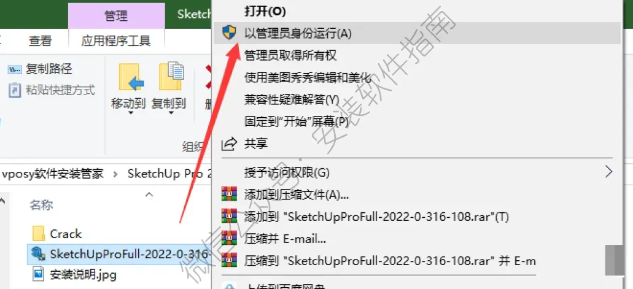Click vposy软件安装管家 in the address path
The height and width of the screenshot is (289, 633).
pyautogui.click(x=53, y=174)
